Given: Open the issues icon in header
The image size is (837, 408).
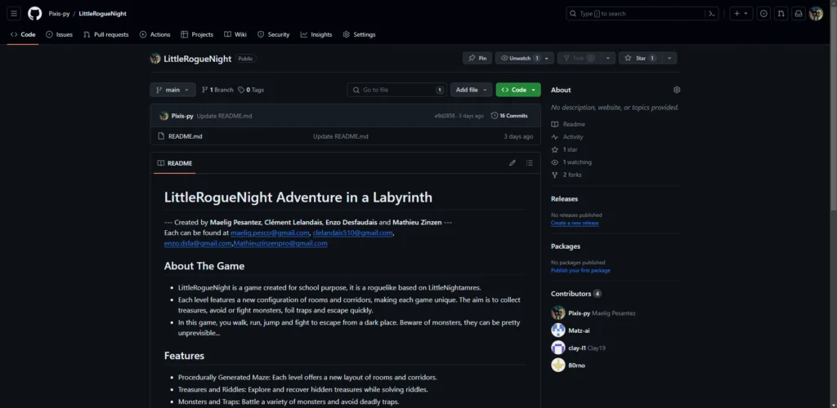Looking at the screenshot, I should coord(764,13).
